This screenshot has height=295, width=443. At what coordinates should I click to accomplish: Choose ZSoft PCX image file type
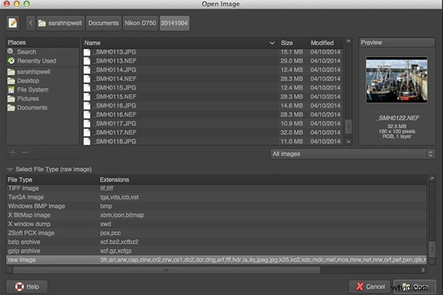(216, 233)
